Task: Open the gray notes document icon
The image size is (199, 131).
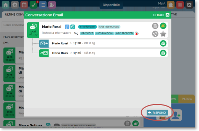Action: (155, 26)
